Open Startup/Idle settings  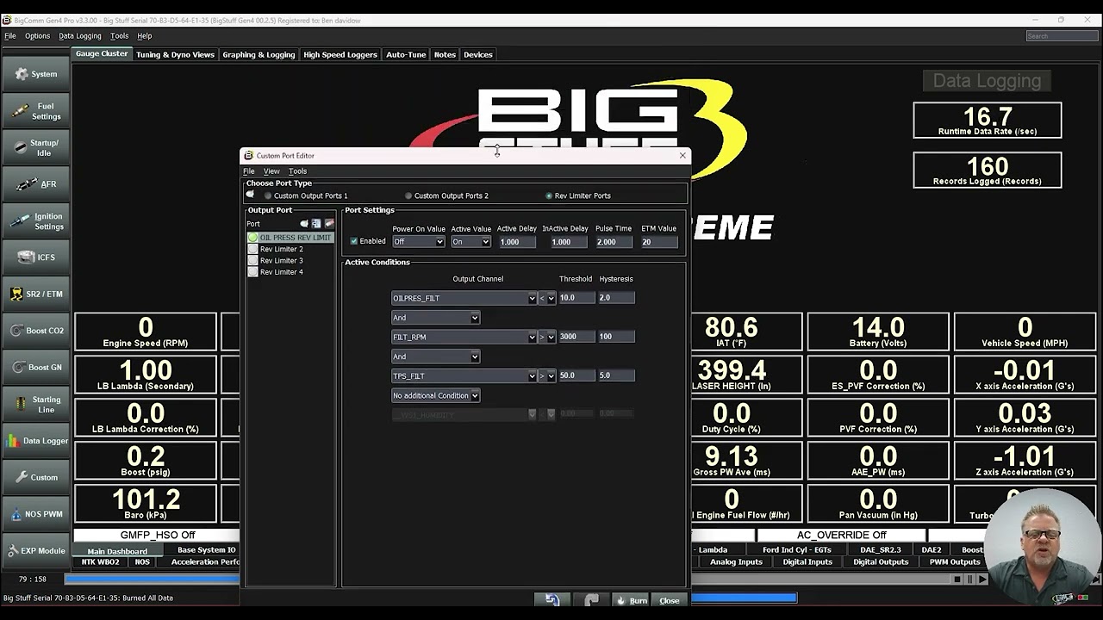35,147
